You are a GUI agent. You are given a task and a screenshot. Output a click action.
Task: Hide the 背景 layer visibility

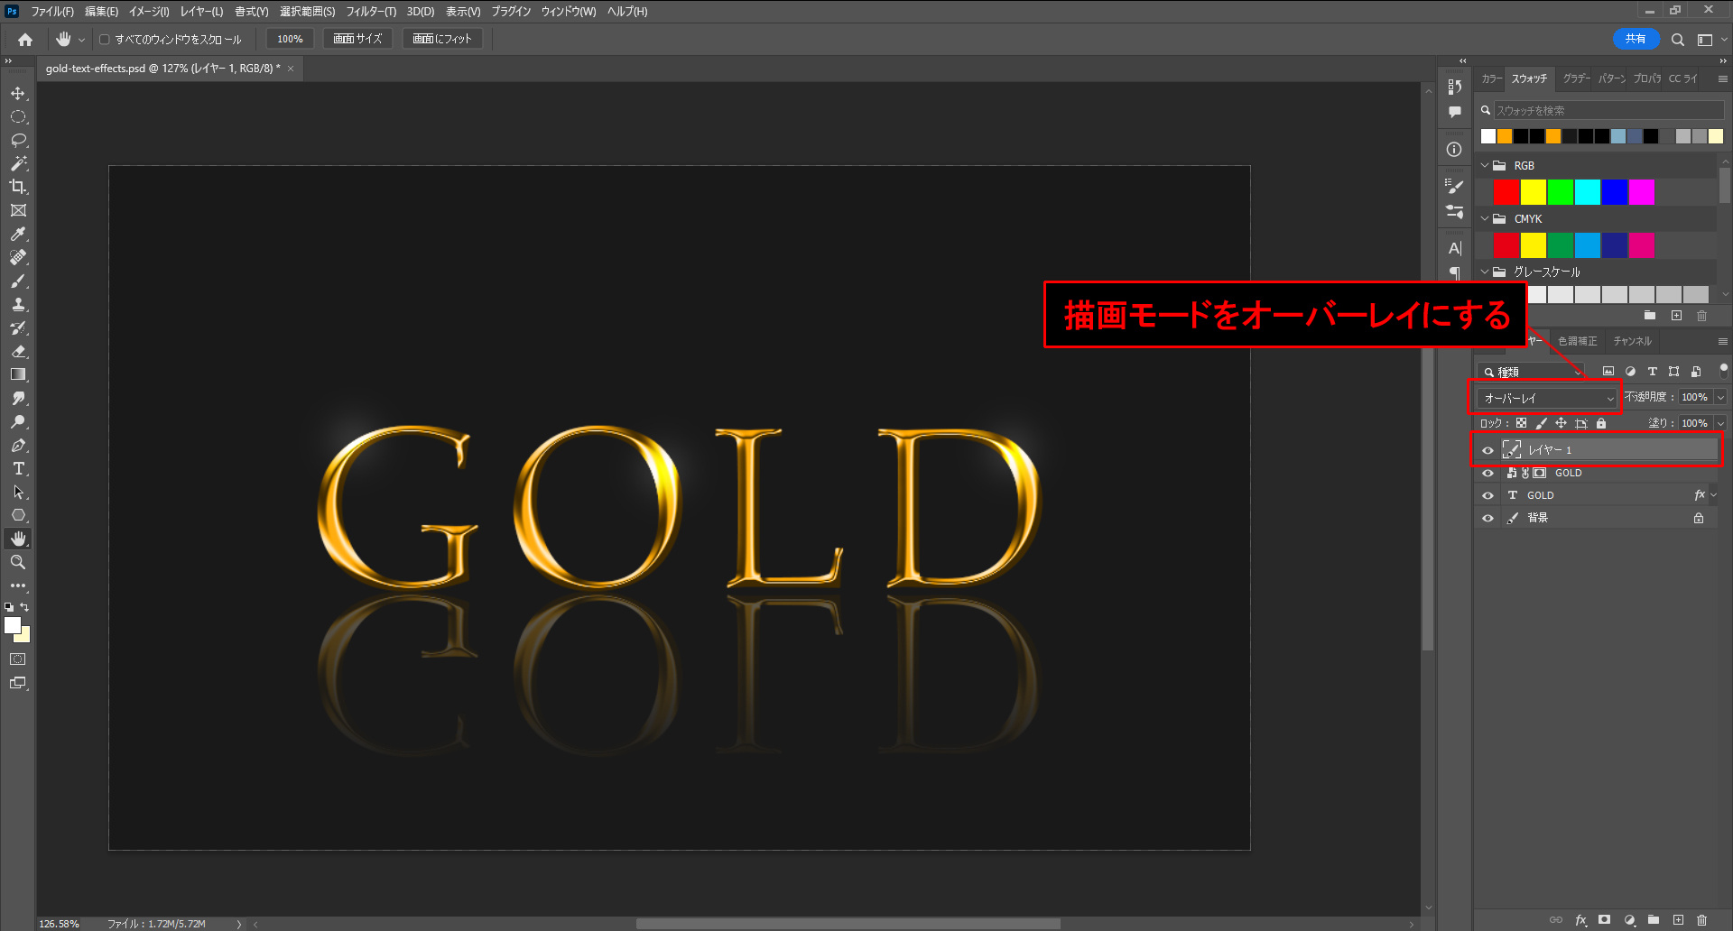[x=1487, y=518]
